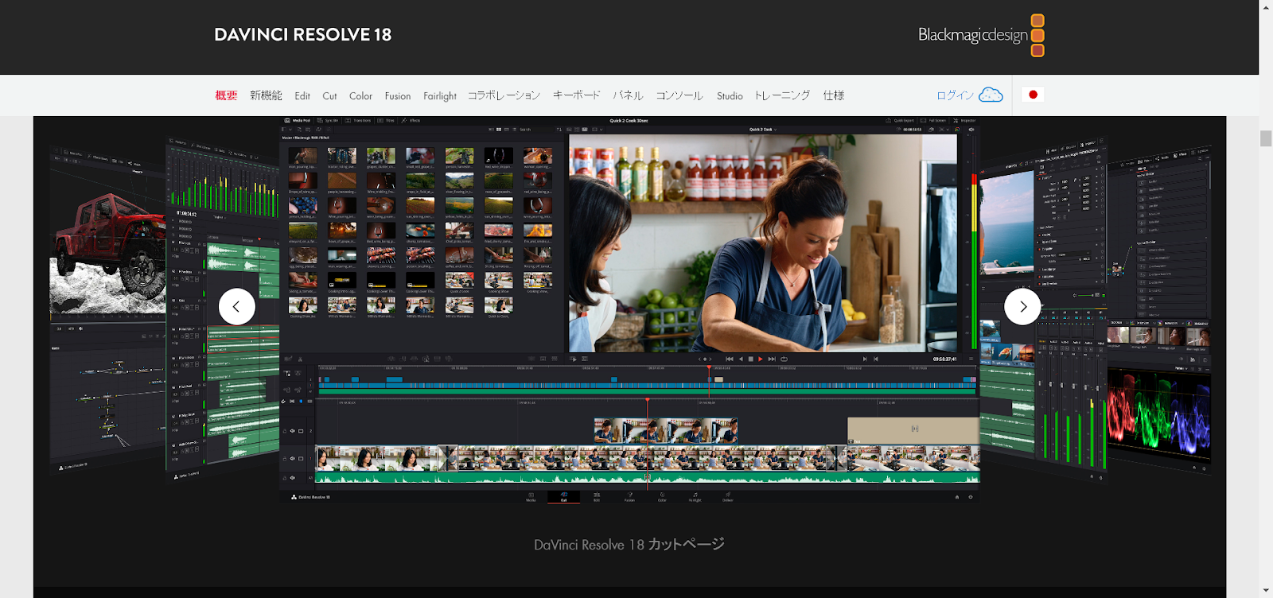Click the scrollbar up arrow
The width and height of the screenshot is (1273, 598).
[x=1266, y=6]
